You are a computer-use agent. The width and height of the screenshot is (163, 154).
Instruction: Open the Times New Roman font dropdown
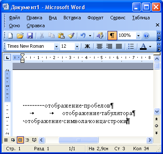click(56, 46)
